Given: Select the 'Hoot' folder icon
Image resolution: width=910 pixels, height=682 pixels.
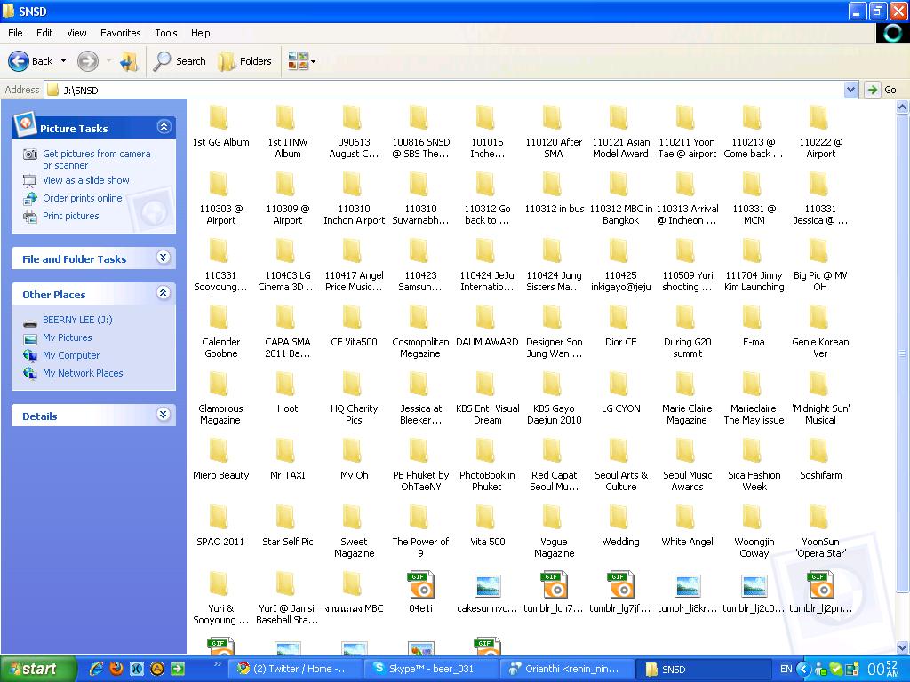Looking at the screenshot, I should pyautogui.click(x=286, y=385).
